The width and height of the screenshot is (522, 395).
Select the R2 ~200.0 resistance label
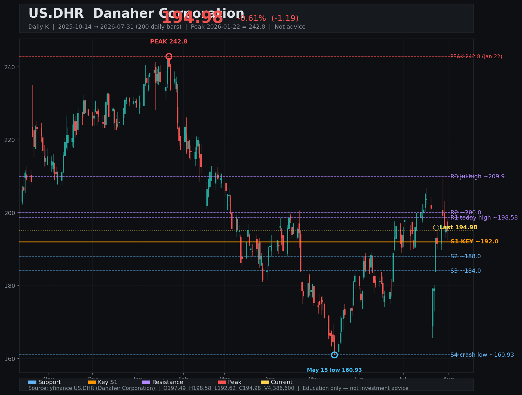(466, 212)
